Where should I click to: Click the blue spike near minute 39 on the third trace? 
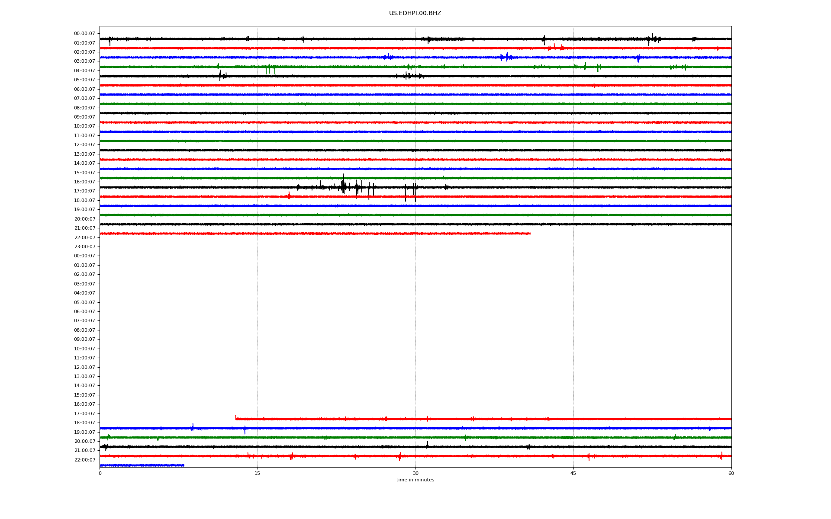coord(507,57)
